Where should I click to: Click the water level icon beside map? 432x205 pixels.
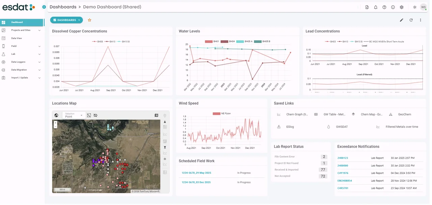[x=165, y=148]
